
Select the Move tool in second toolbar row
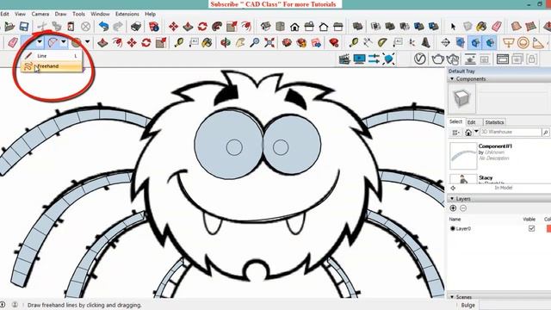click(x=132, y=42)
